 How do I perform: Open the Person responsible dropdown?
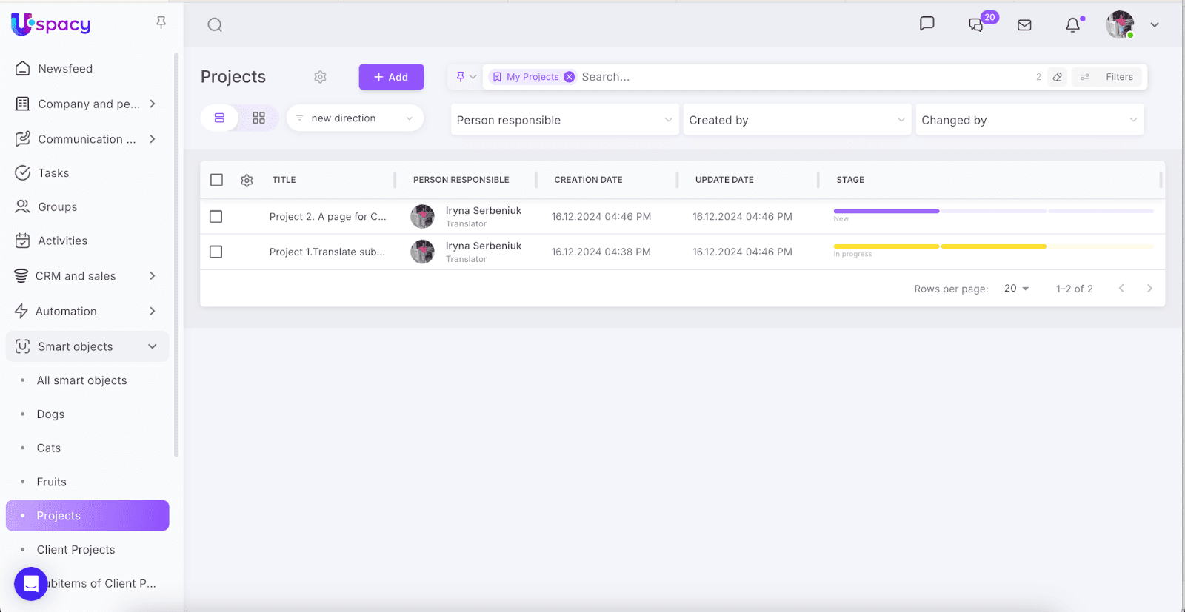(x=564, y=120)
